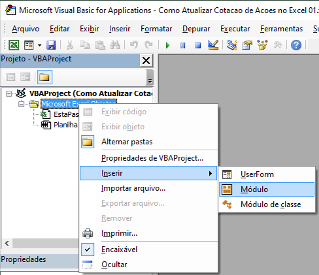Click UserForm icon in submenu
Screen dimensions: 319x275
point(227,174)
